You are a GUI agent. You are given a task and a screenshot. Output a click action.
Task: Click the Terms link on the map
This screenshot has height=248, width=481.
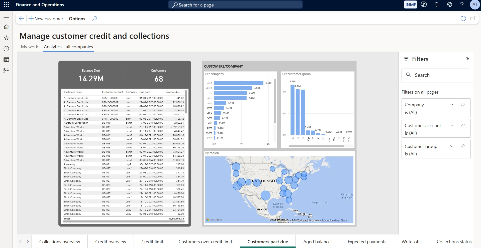[x=344, y=220]
